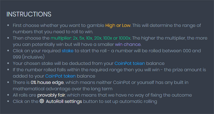The height and width of the screenshot is (114, 214).
Task: Click the orange "High or Low" text
Action: click(x=118, y=25)
